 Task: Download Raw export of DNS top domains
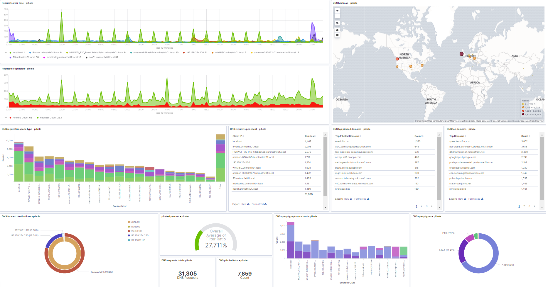462,199
